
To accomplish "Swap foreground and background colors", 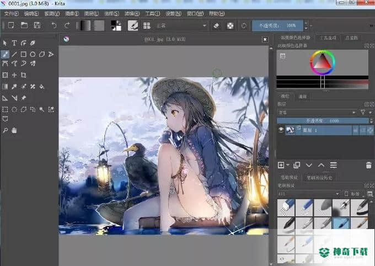I will click(119, 23).
